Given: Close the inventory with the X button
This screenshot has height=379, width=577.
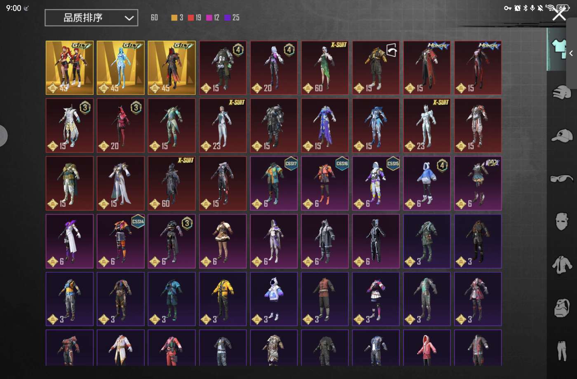Looking at the screenshot, I should tap(559, 14).
